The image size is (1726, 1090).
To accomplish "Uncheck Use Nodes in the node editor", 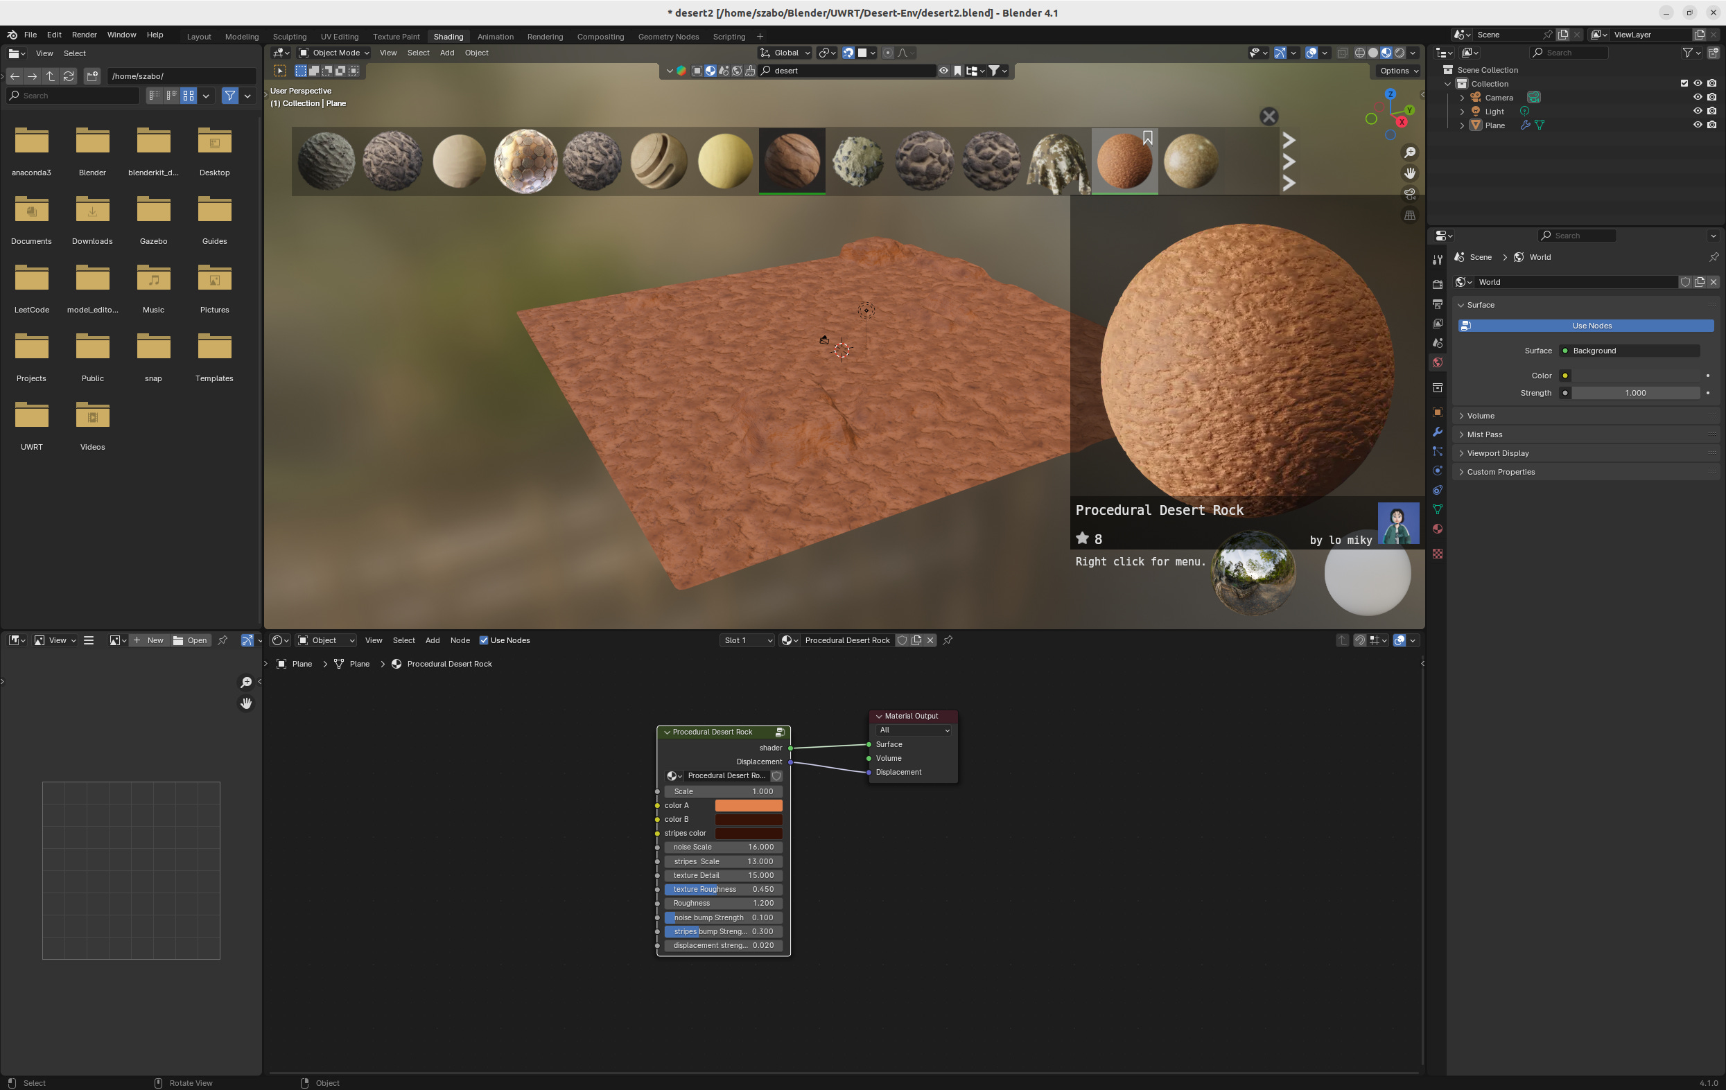I will 484,641.
